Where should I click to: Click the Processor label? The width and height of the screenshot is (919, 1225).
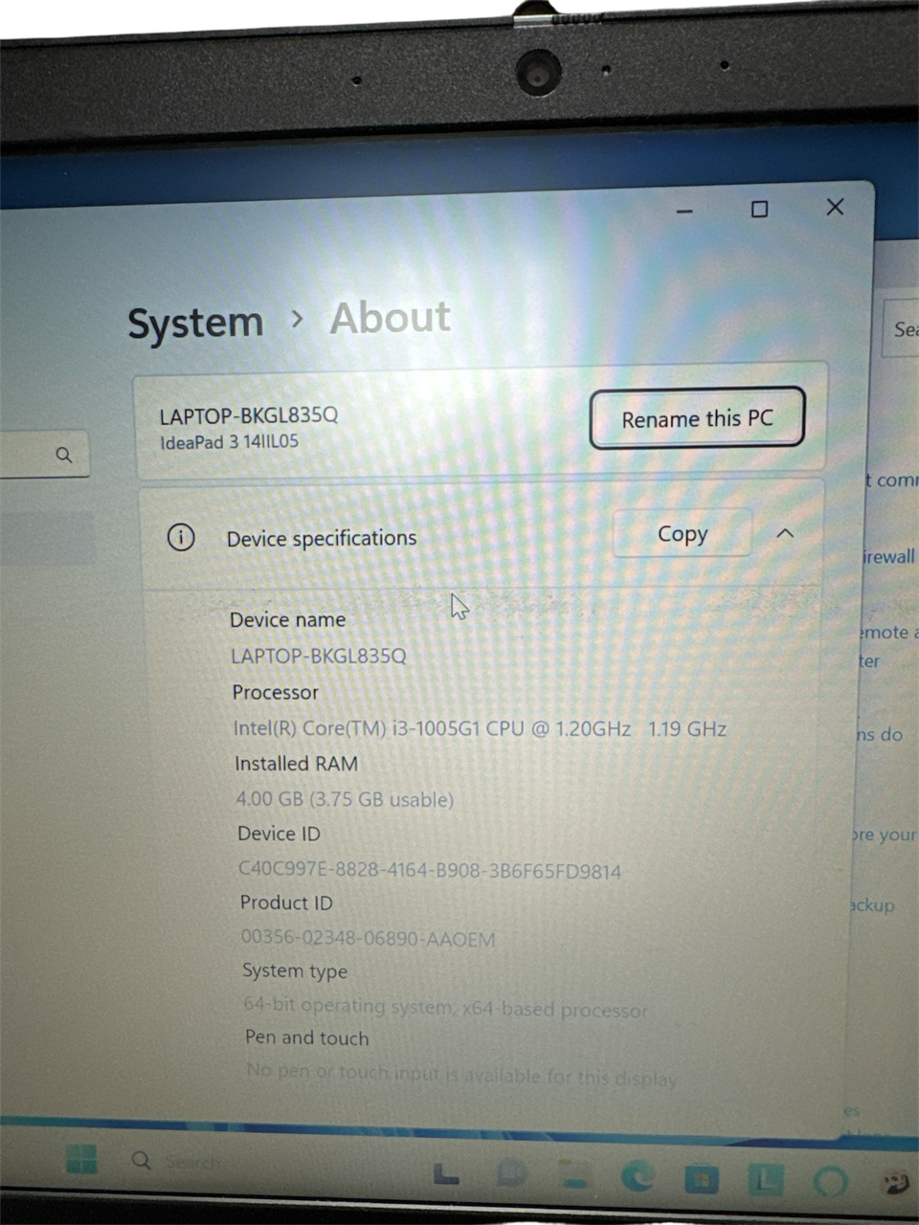[276, 692]
